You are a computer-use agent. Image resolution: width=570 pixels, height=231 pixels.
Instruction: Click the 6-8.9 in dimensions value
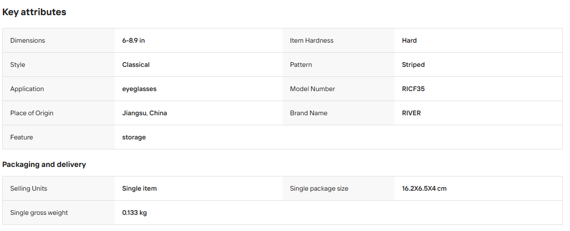click(x=133, y=40)
